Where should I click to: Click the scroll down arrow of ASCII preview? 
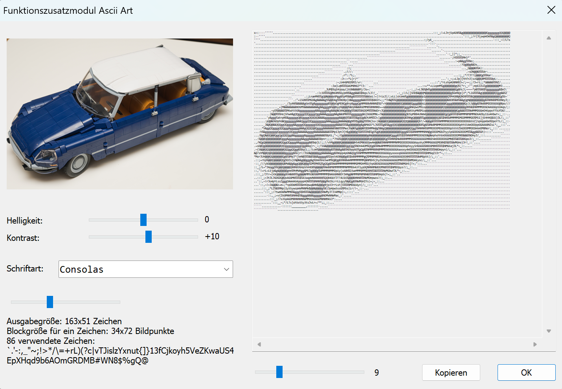coord(549,331)
